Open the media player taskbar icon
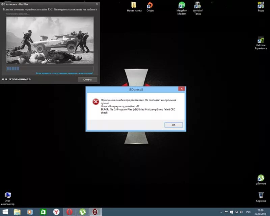 pos(30,212)
